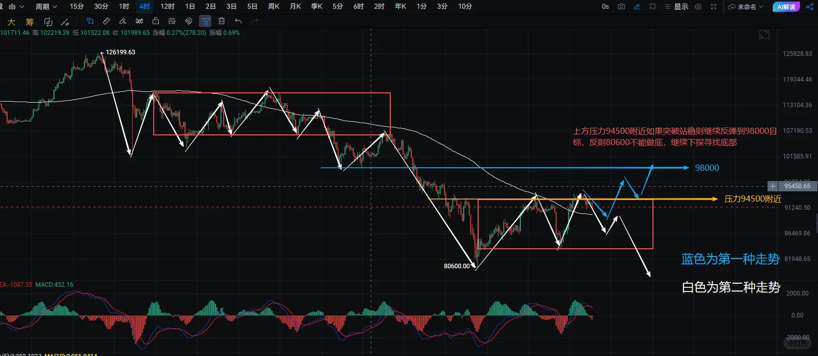Open the candlestick chart type selector
The image size is (818, 356).
16,7
